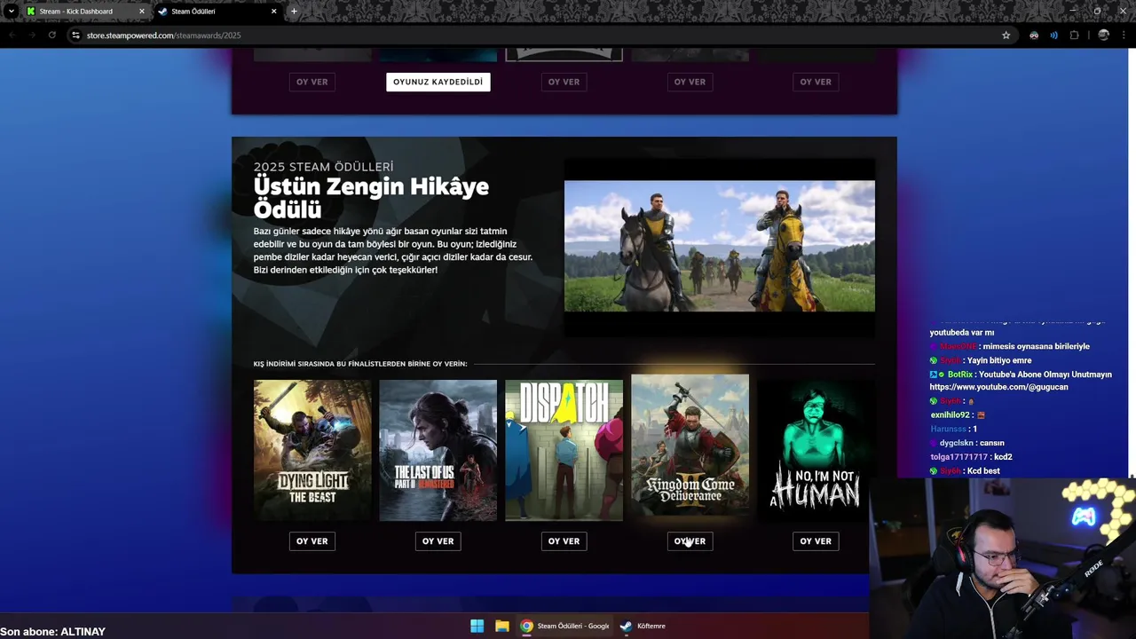Open the tab search dropdown in Chrome
1136x639 pixels.
click(11, 12)
